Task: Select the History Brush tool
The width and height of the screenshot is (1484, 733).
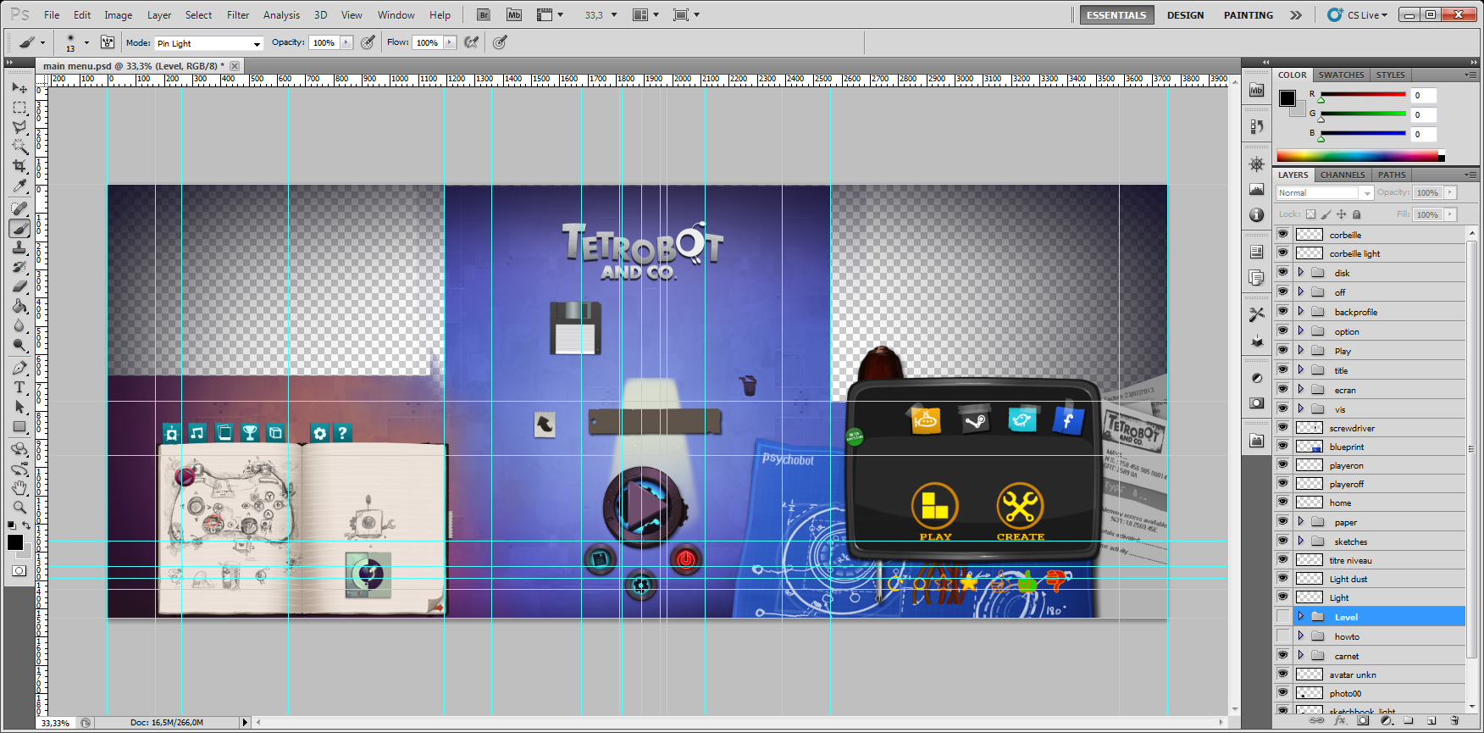Action: pyautogui.click(x=19, y=267)
